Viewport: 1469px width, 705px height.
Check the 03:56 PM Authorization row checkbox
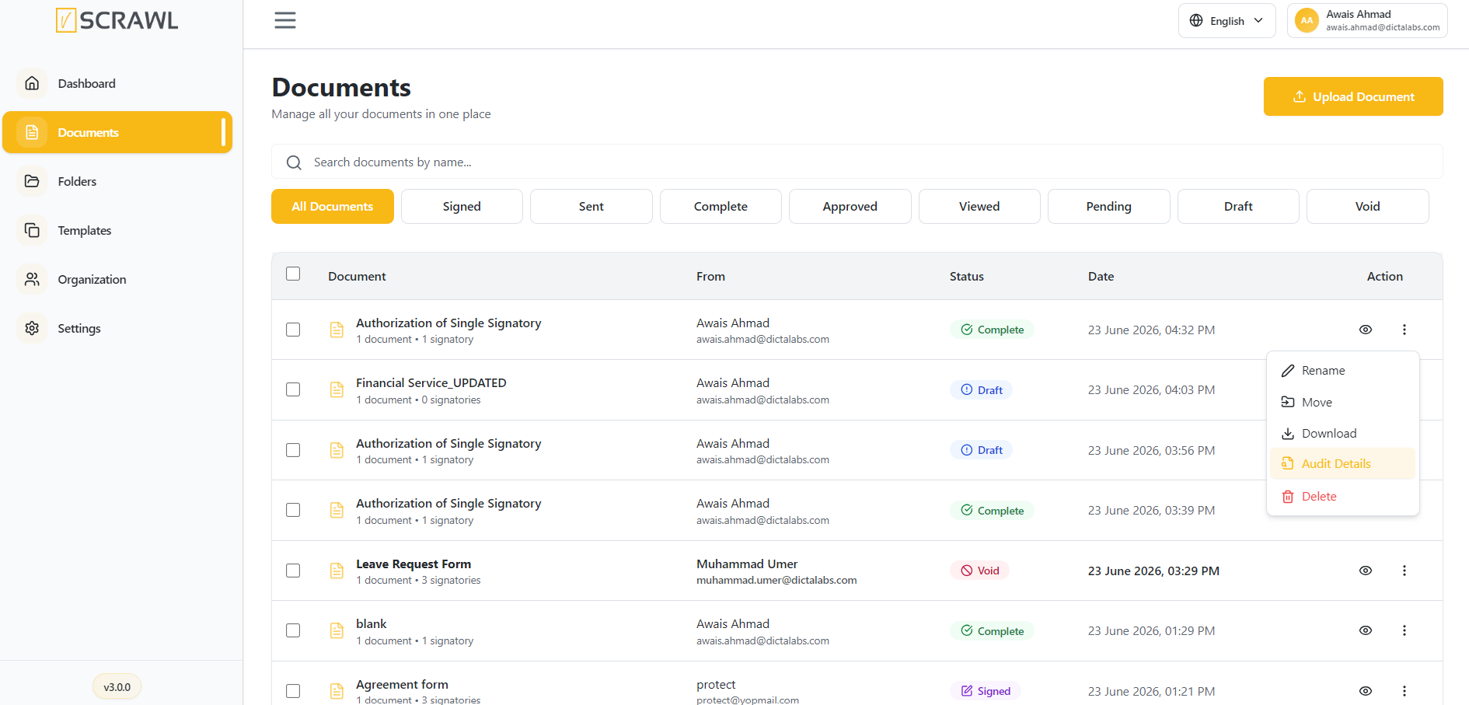(x=293, y=450)
